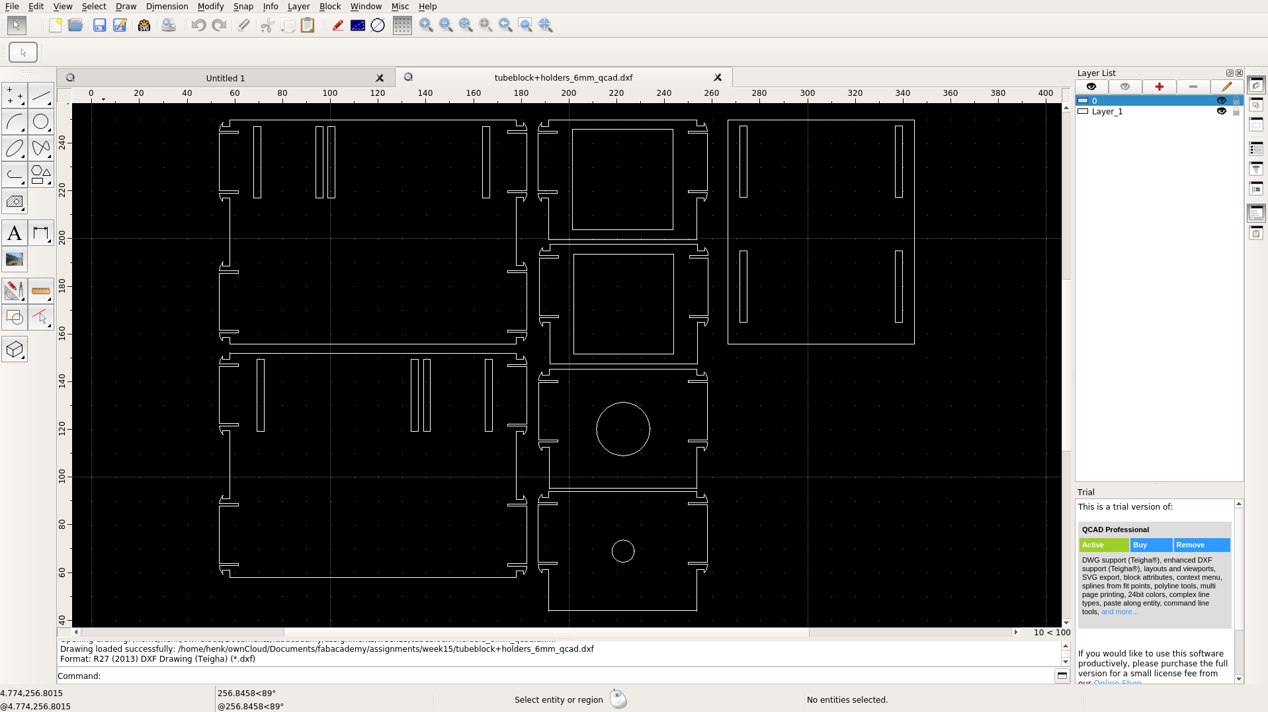Click the Reset selection pointer button

point(23,52)
